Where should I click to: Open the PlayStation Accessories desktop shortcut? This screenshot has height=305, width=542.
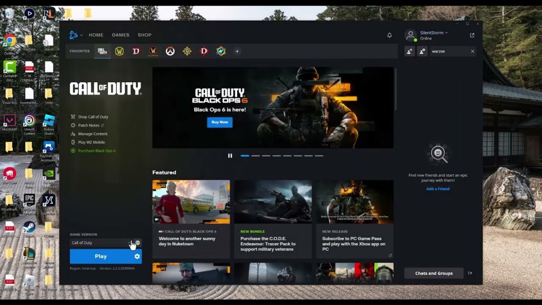[49, 151]
